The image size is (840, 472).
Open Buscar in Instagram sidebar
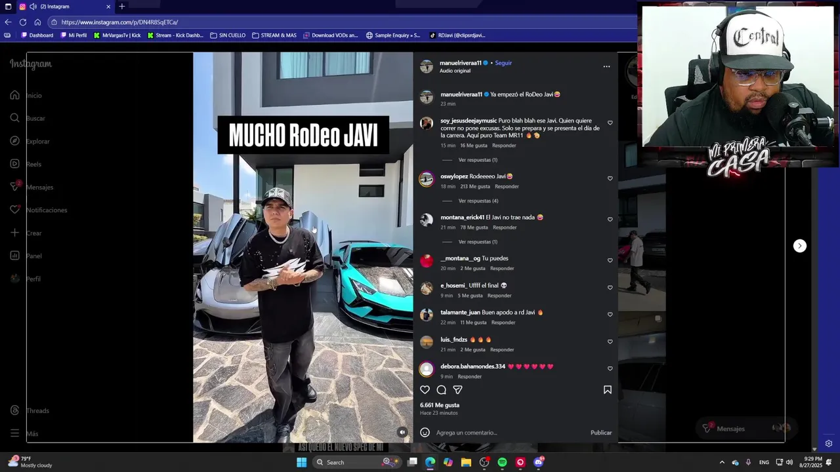(27, 118)
